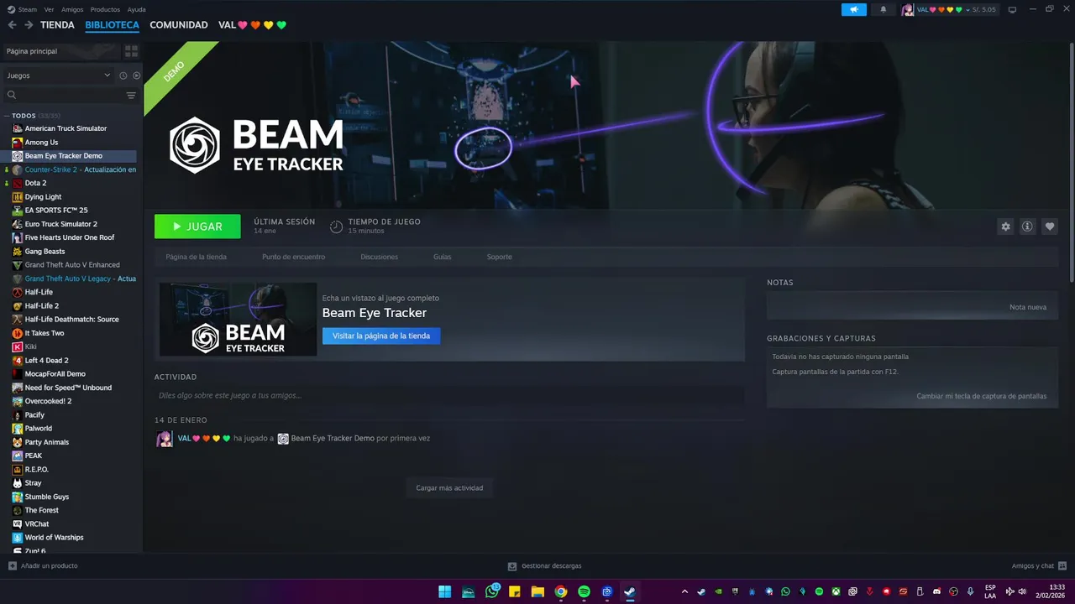Click the announcements megaphone icon
The image size is (1075, 604).
[x=854, y=10]
